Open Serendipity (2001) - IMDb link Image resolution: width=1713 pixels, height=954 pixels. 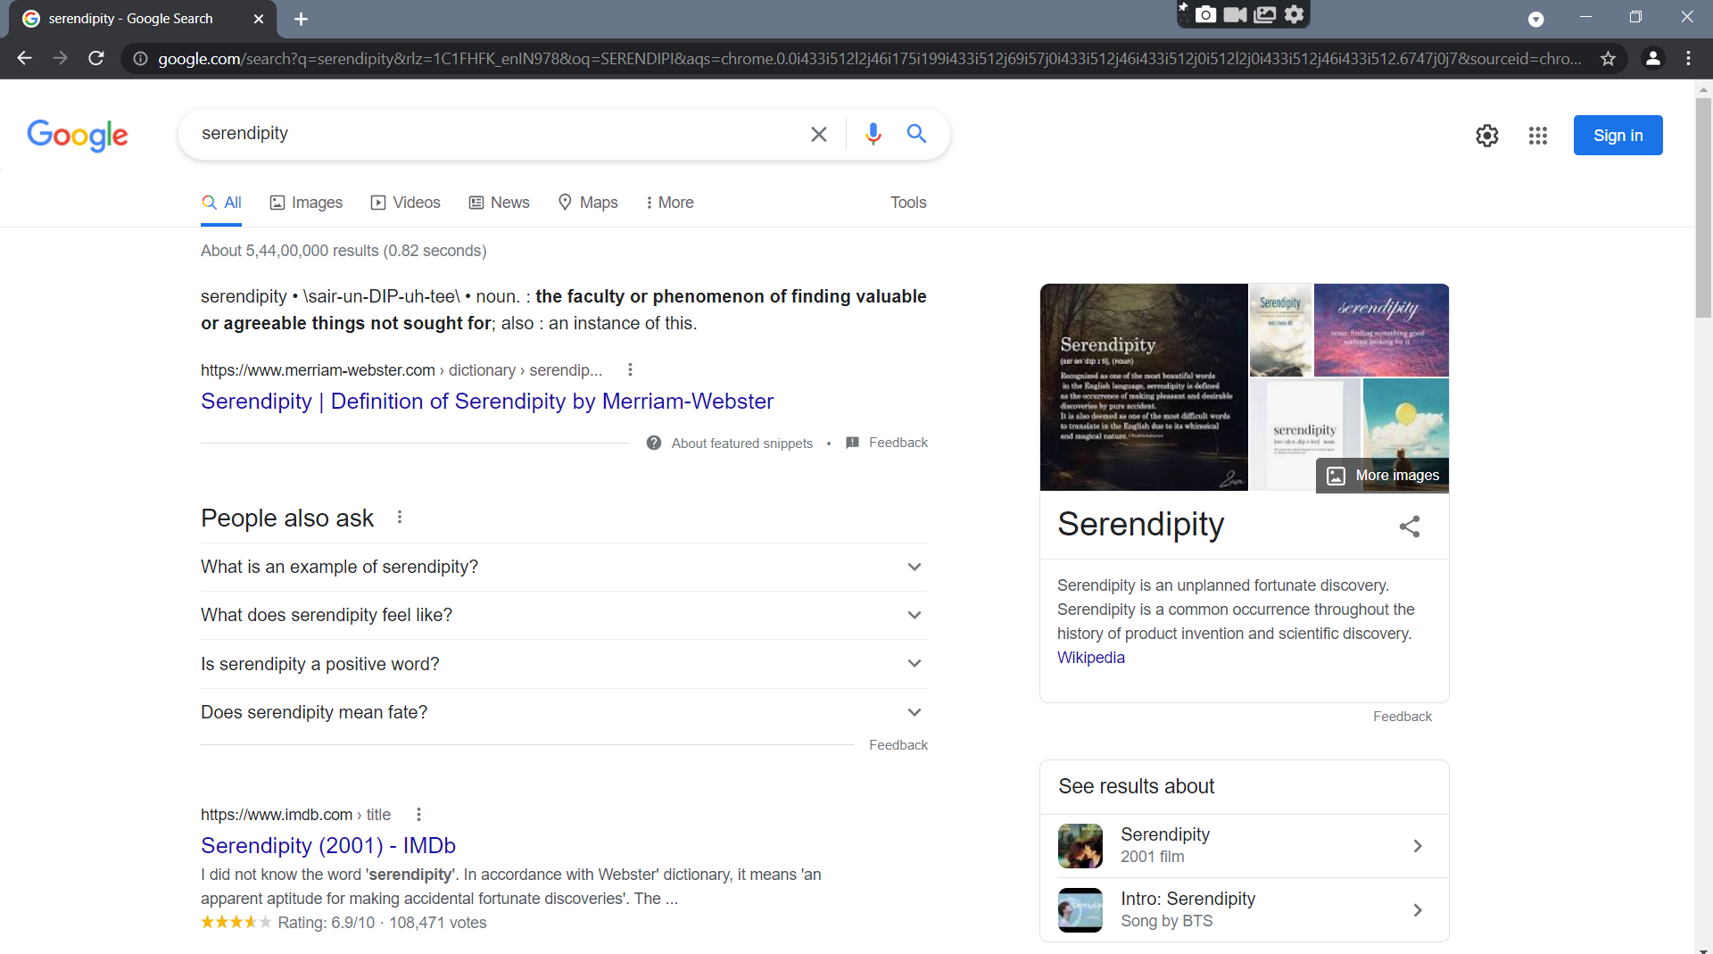click(328, 845)
